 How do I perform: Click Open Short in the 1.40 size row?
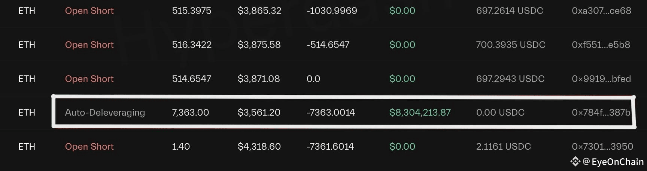coord(89,147)
